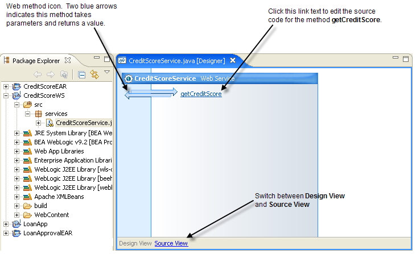Click the JRE System Library icon
416x254 pixels.
click(x=27, y=133)
